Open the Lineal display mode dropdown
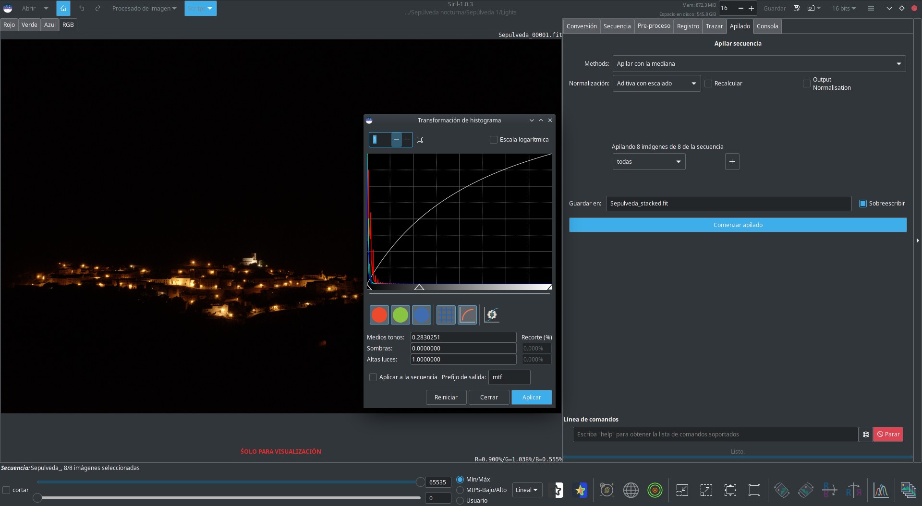922x506 pixels. point(527,490)
